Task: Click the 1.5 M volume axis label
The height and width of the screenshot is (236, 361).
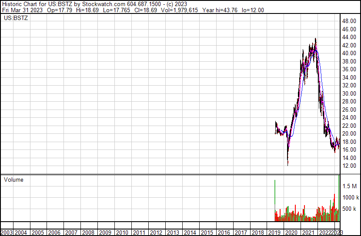Action: point(349,186)
